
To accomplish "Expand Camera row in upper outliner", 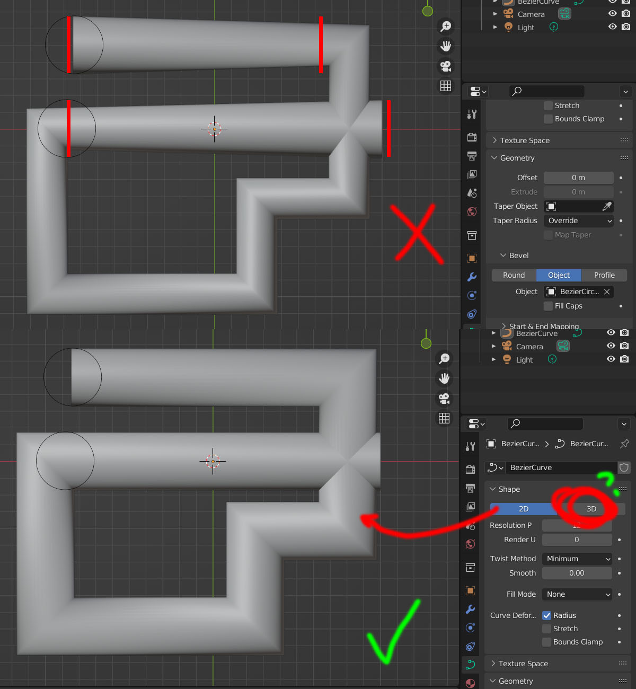I will (496, 14).
